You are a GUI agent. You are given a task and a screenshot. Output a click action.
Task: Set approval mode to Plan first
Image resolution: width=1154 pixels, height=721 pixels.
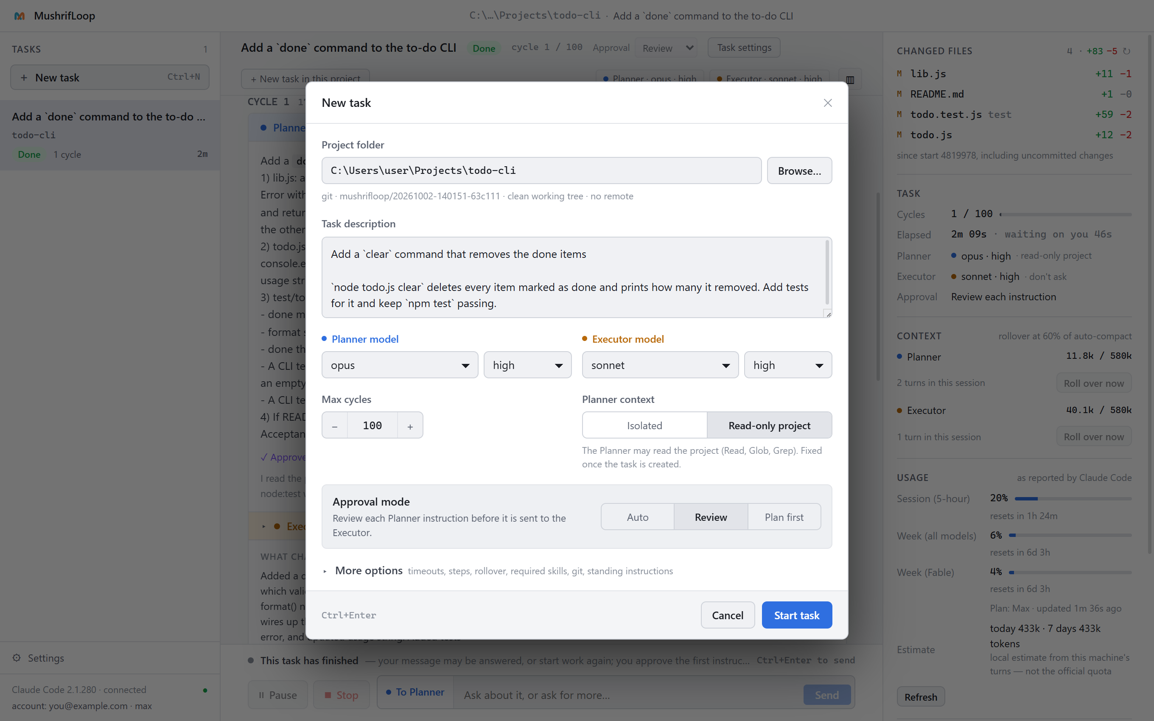[x=784, y=517]
